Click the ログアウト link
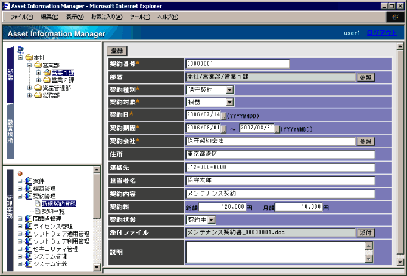The width and height of the screenshot is (407, 276). [x=381, y=33]
